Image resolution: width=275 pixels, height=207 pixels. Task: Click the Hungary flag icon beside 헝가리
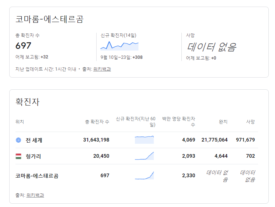pos(18,156)
